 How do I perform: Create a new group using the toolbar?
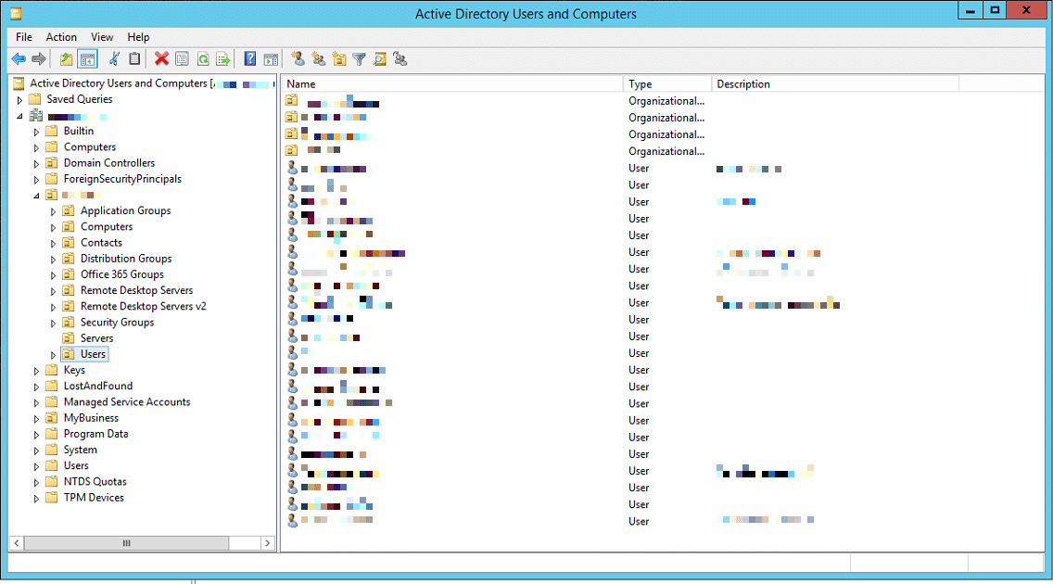[318, 58]
